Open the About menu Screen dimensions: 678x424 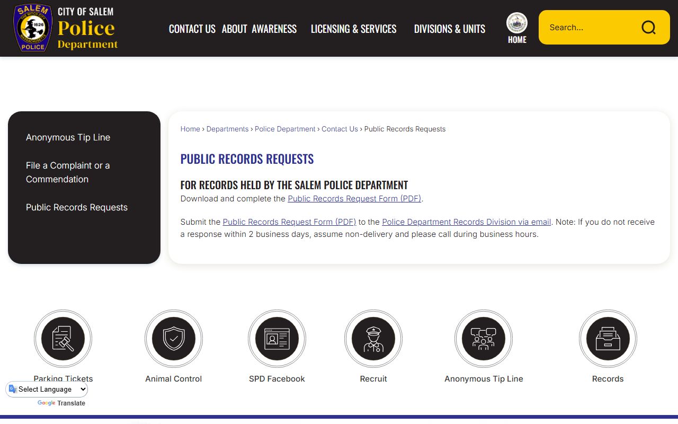[x=234, y=29]
